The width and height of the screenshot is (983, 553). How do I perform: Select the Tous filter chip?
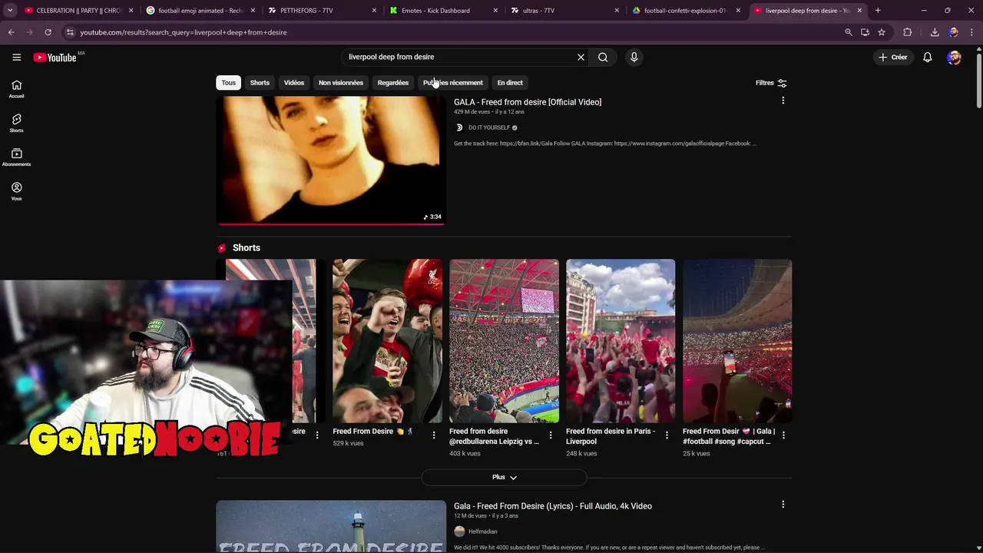(229, 83)
